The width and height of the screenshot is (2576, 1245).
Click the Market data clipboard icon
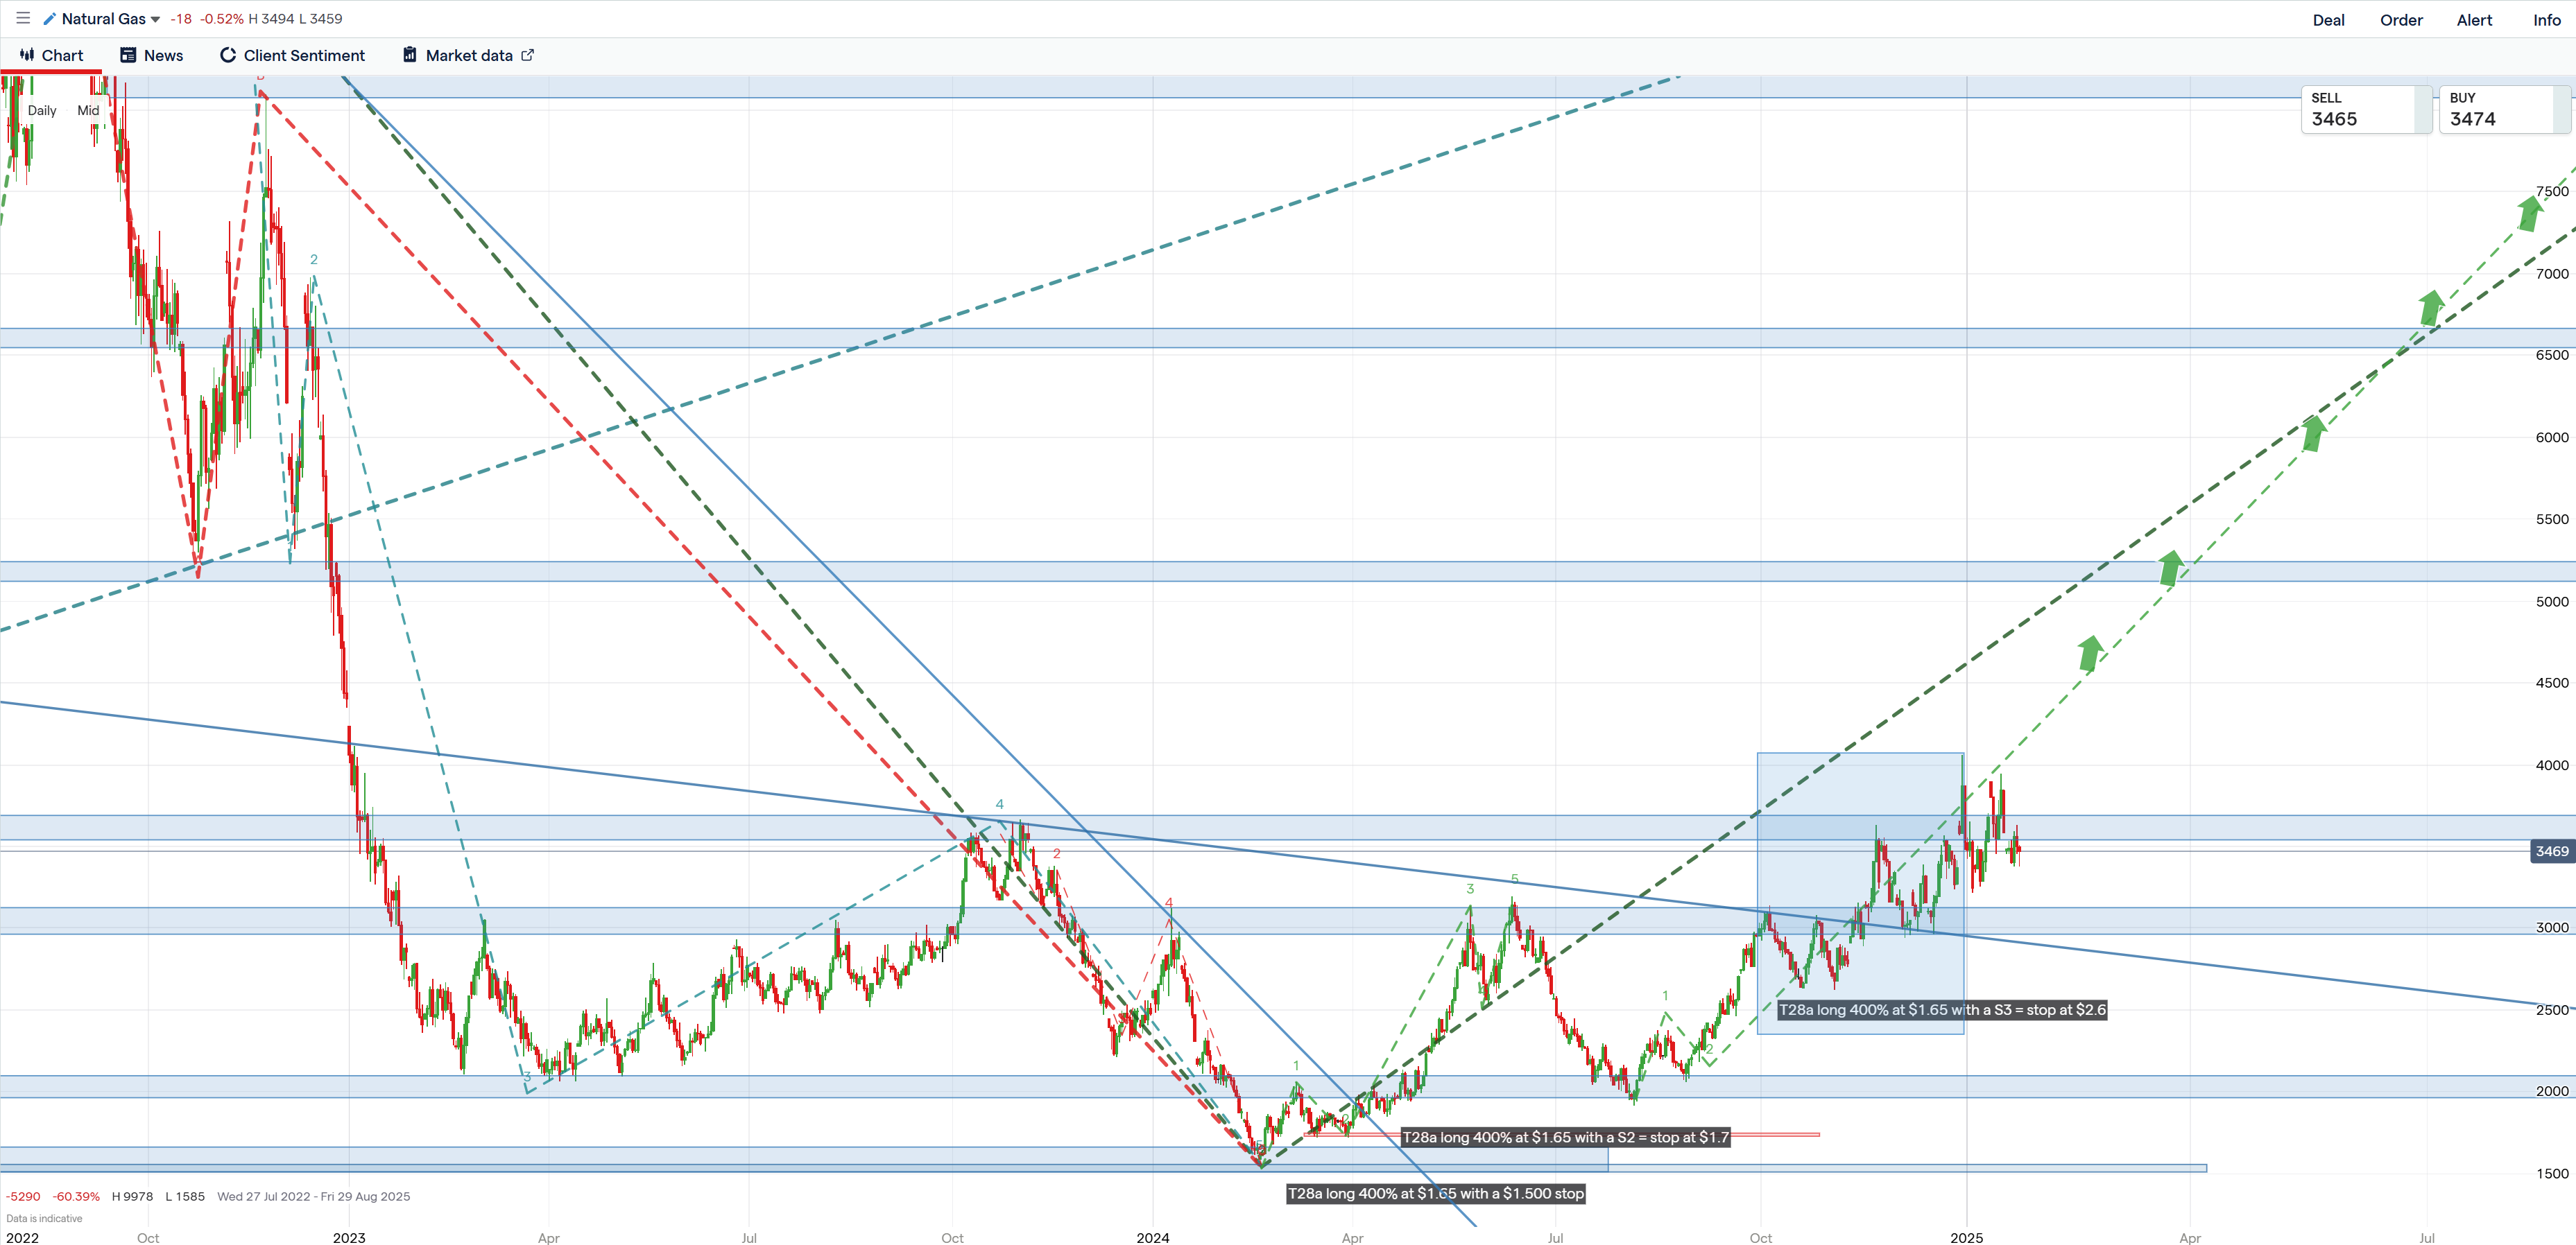click(410, 55)
